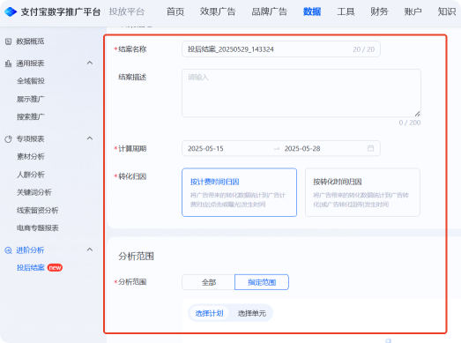Choose 全部 for 分析范围

point(208,282)
